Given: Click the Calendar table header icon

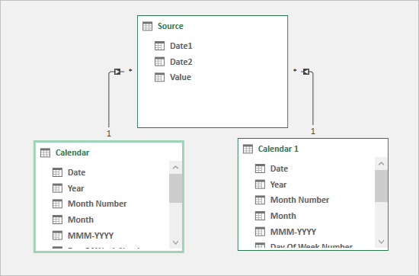Looking at the screenshot, I should (45, 153).
